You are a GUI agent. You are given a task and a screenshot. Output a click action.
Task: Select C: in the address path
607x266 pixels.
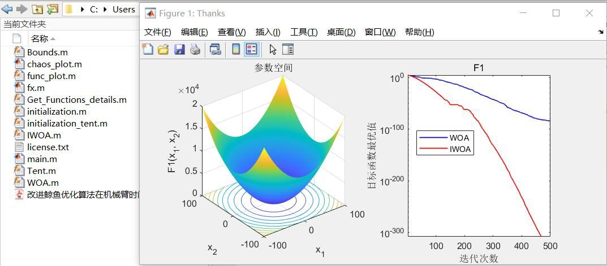[94, 10]
